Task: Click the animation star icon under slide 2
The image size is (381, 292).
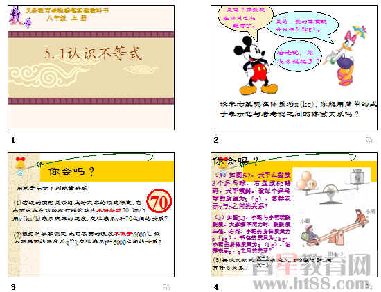Action: click(x=369, y=140)
